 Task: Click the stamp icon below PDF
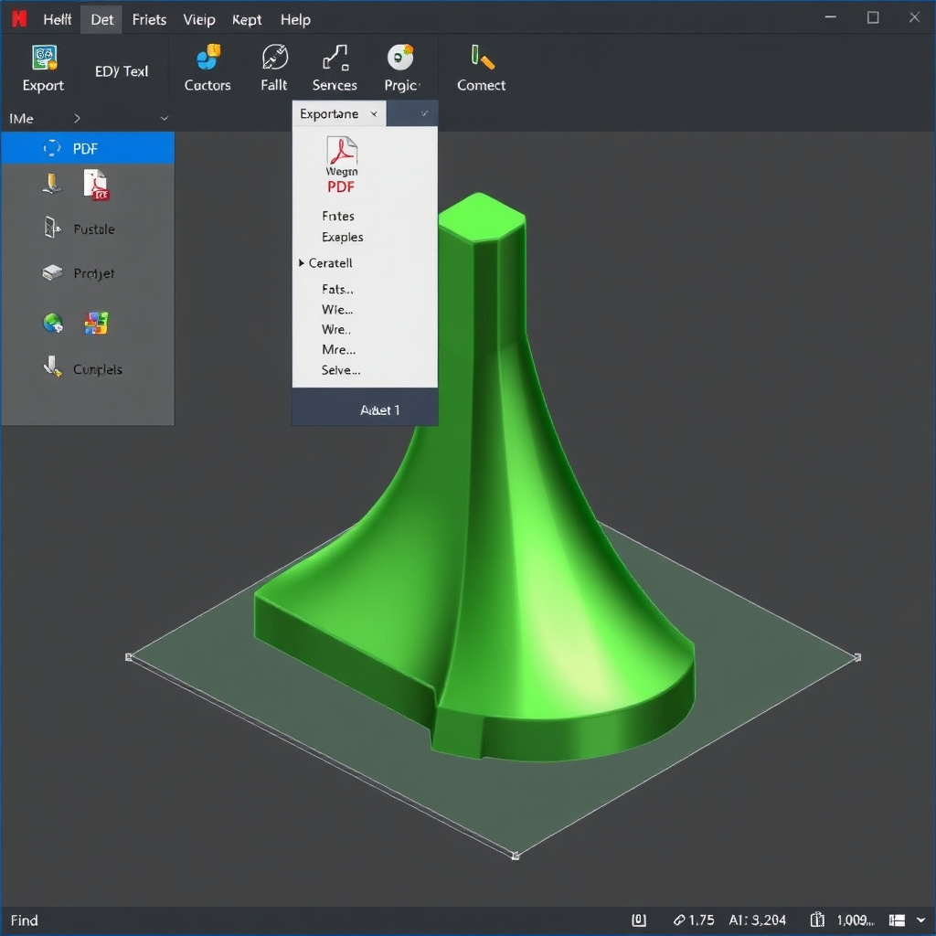(52, 183)
